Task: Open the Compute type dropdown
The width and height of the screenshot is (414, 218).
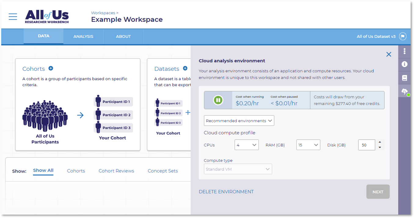Action: tap(238, 169)
